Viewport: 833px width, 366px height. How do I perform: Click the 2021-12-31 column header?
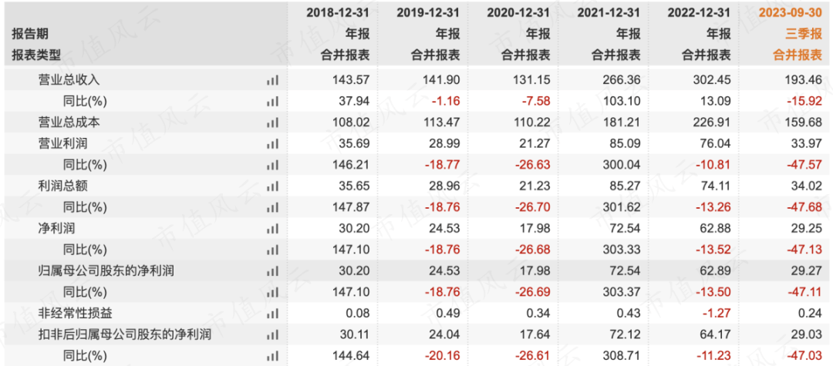tap(607, 13)
